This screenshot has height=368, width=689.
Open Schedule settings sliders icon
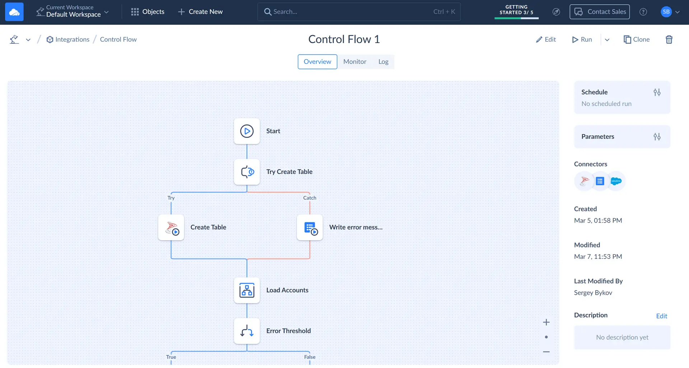pyautogui.click(x=657, y=92)
